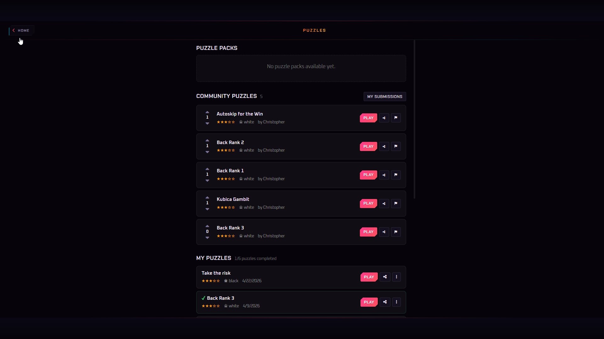Click the puzzle list vertical scrollbar
This screenshot has width=604, height=339.
[414, 119]
